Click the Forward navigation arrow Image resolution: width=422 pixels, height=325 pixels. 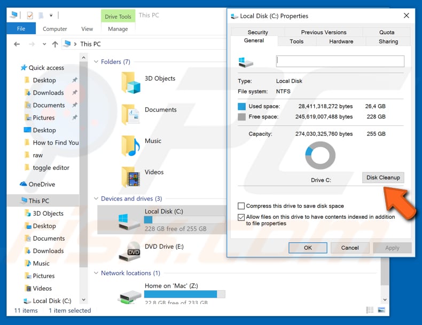click(32, 44)
